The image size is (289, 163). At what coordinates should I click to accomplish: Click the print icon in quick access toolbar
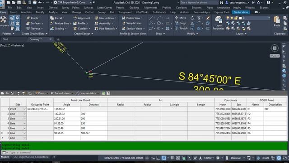click(x=34, y=2)
